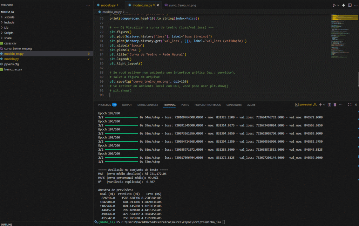Create a new terminal with plus icon
The width and height of the screenshot is (359, 226).
coord(320,105)
